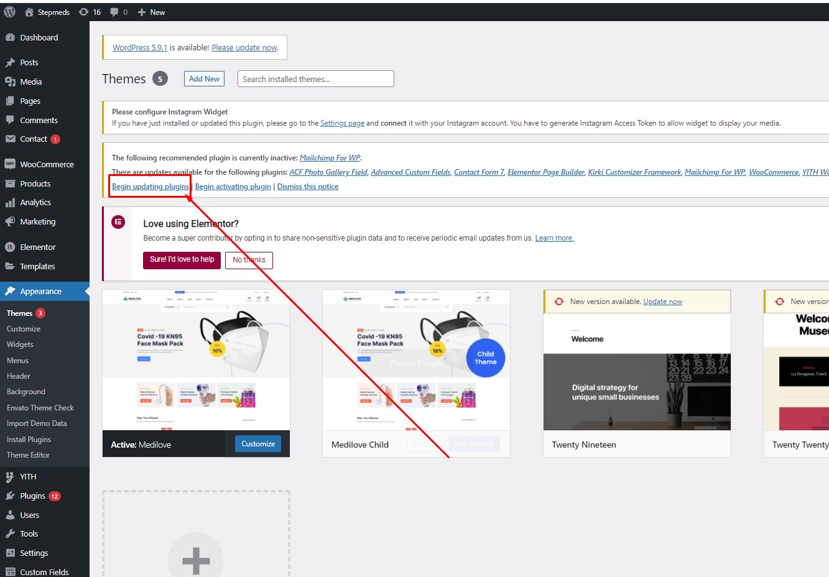829x577 pixels.
Task: Open the Plugins menu item
Action: (x=32, y=496)
